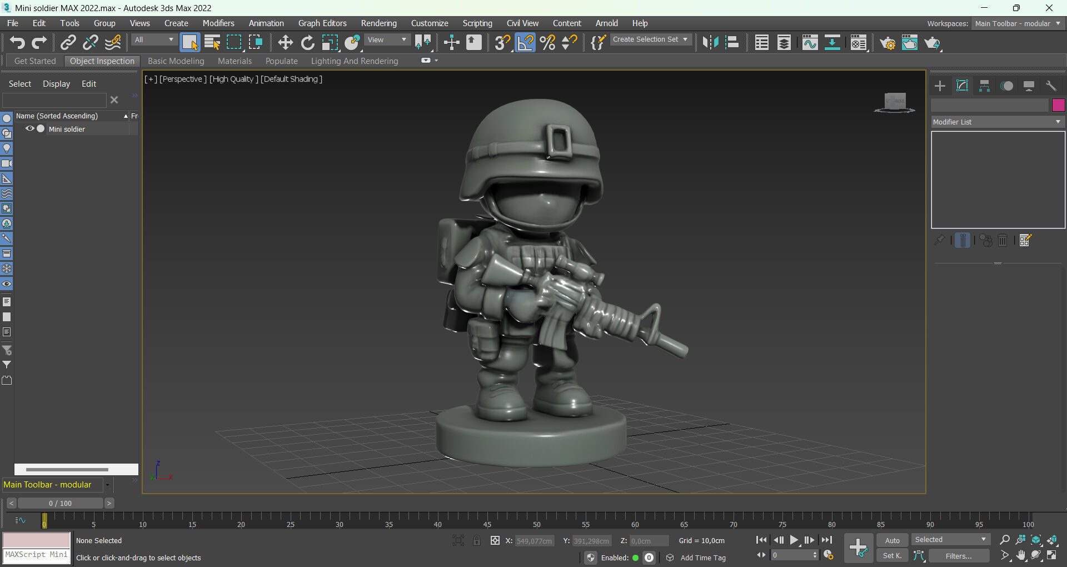
Task: Open the Scripting menu
Action: [477, 23]
